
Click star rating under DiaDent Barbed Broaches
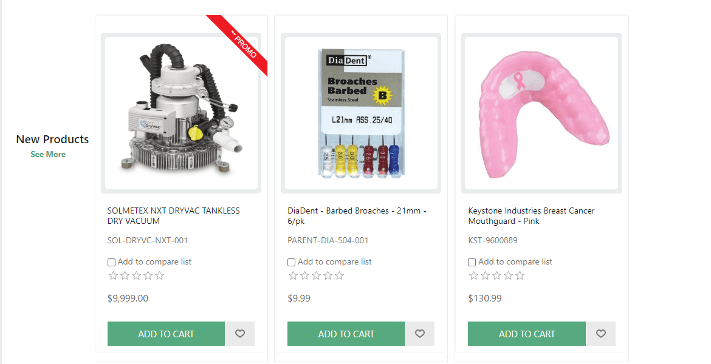pos(316,276)
